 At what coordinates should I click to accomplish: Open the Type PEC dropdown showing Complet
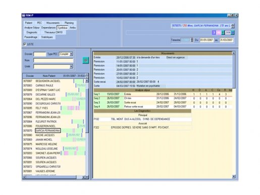(66, 54)
